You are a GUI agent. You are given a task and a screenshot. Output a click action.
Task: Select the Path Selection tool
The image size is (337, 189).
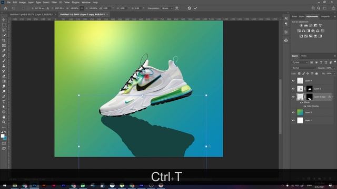(x=4, y=107)
